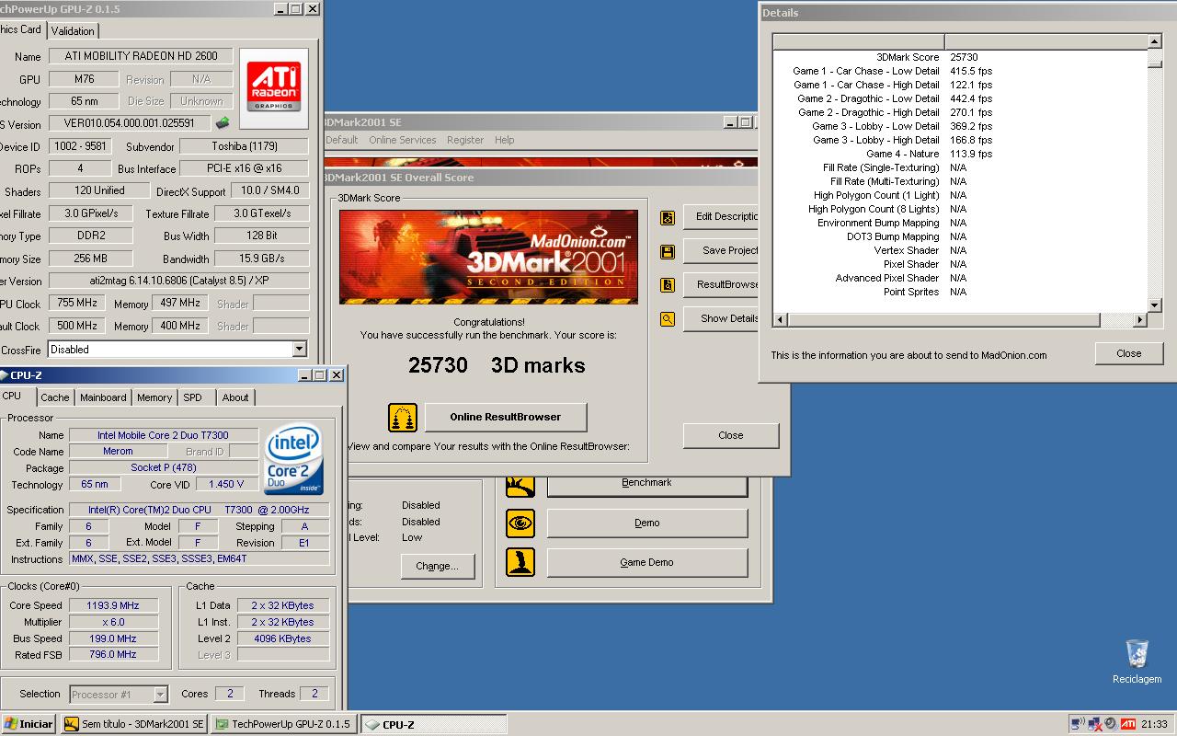Screen dimensions: 1177x736
Task: Click the ResultBrowser icon
Action: tap(668, 285)
